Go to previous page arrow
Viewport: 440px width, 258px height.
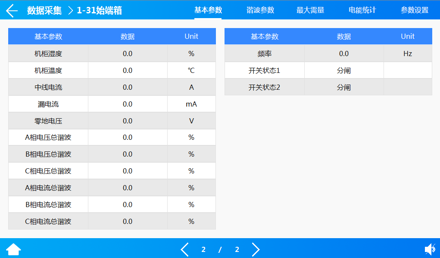tap(184, 249)
